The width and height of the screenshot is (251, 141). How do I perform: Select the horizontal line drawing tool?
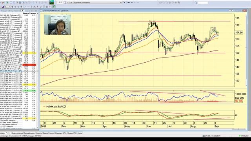coord(29,7)
